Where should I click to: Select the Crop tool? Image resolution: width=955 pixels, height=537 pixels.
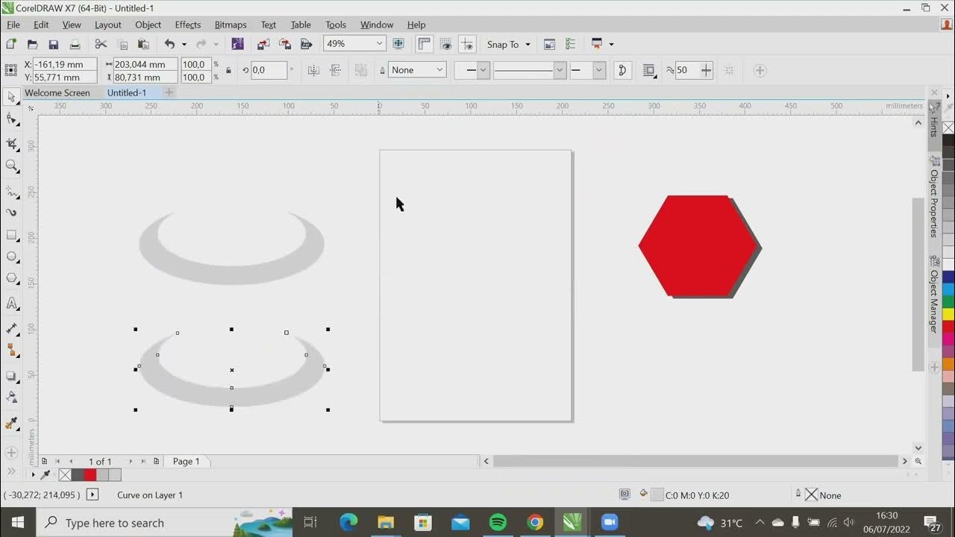coord(12,143)
